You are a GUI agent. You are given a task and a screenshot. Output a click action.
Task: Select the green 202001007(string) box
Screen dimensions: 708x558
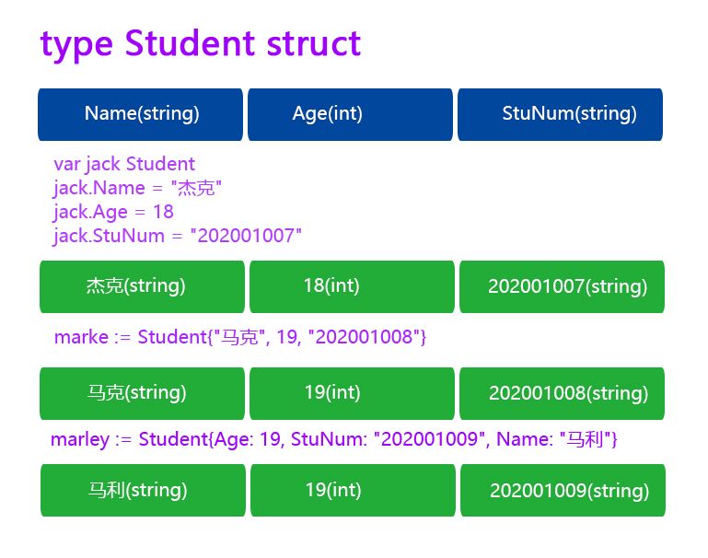[x=562, y=286]
